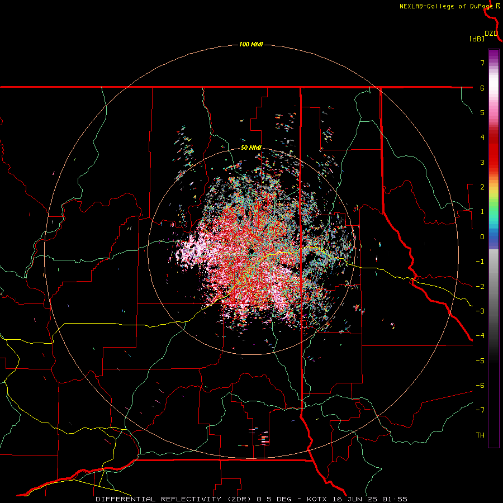Select the 2 value on color scale
The height and width of the screenshot is (503, 503).
click(482, 187)
